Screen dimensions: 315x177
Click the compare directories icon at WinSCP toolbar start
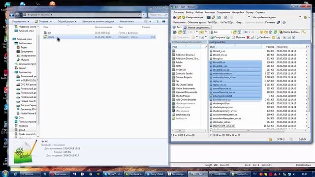coord(175,18)
